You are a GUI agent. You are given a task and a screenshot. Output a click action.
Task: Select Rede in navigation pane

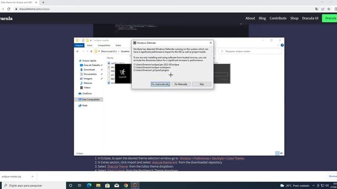[x=84, y=106]
